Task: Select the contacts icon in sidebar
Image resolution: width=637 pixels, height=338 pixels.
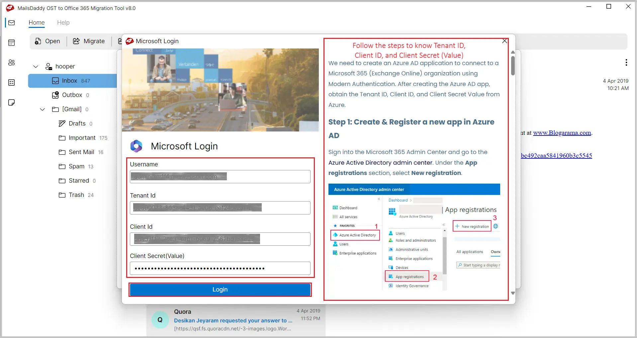Action: [x=12, y=62]
